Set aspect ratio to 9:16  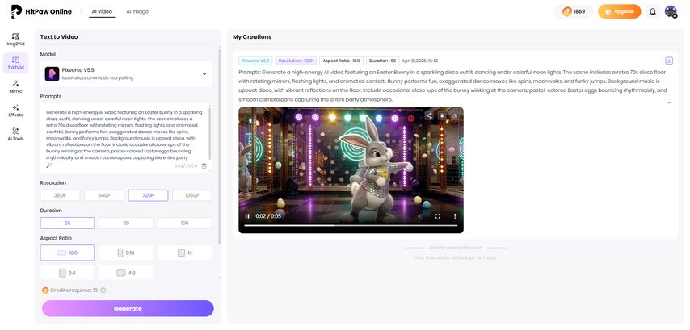point(126,253)
